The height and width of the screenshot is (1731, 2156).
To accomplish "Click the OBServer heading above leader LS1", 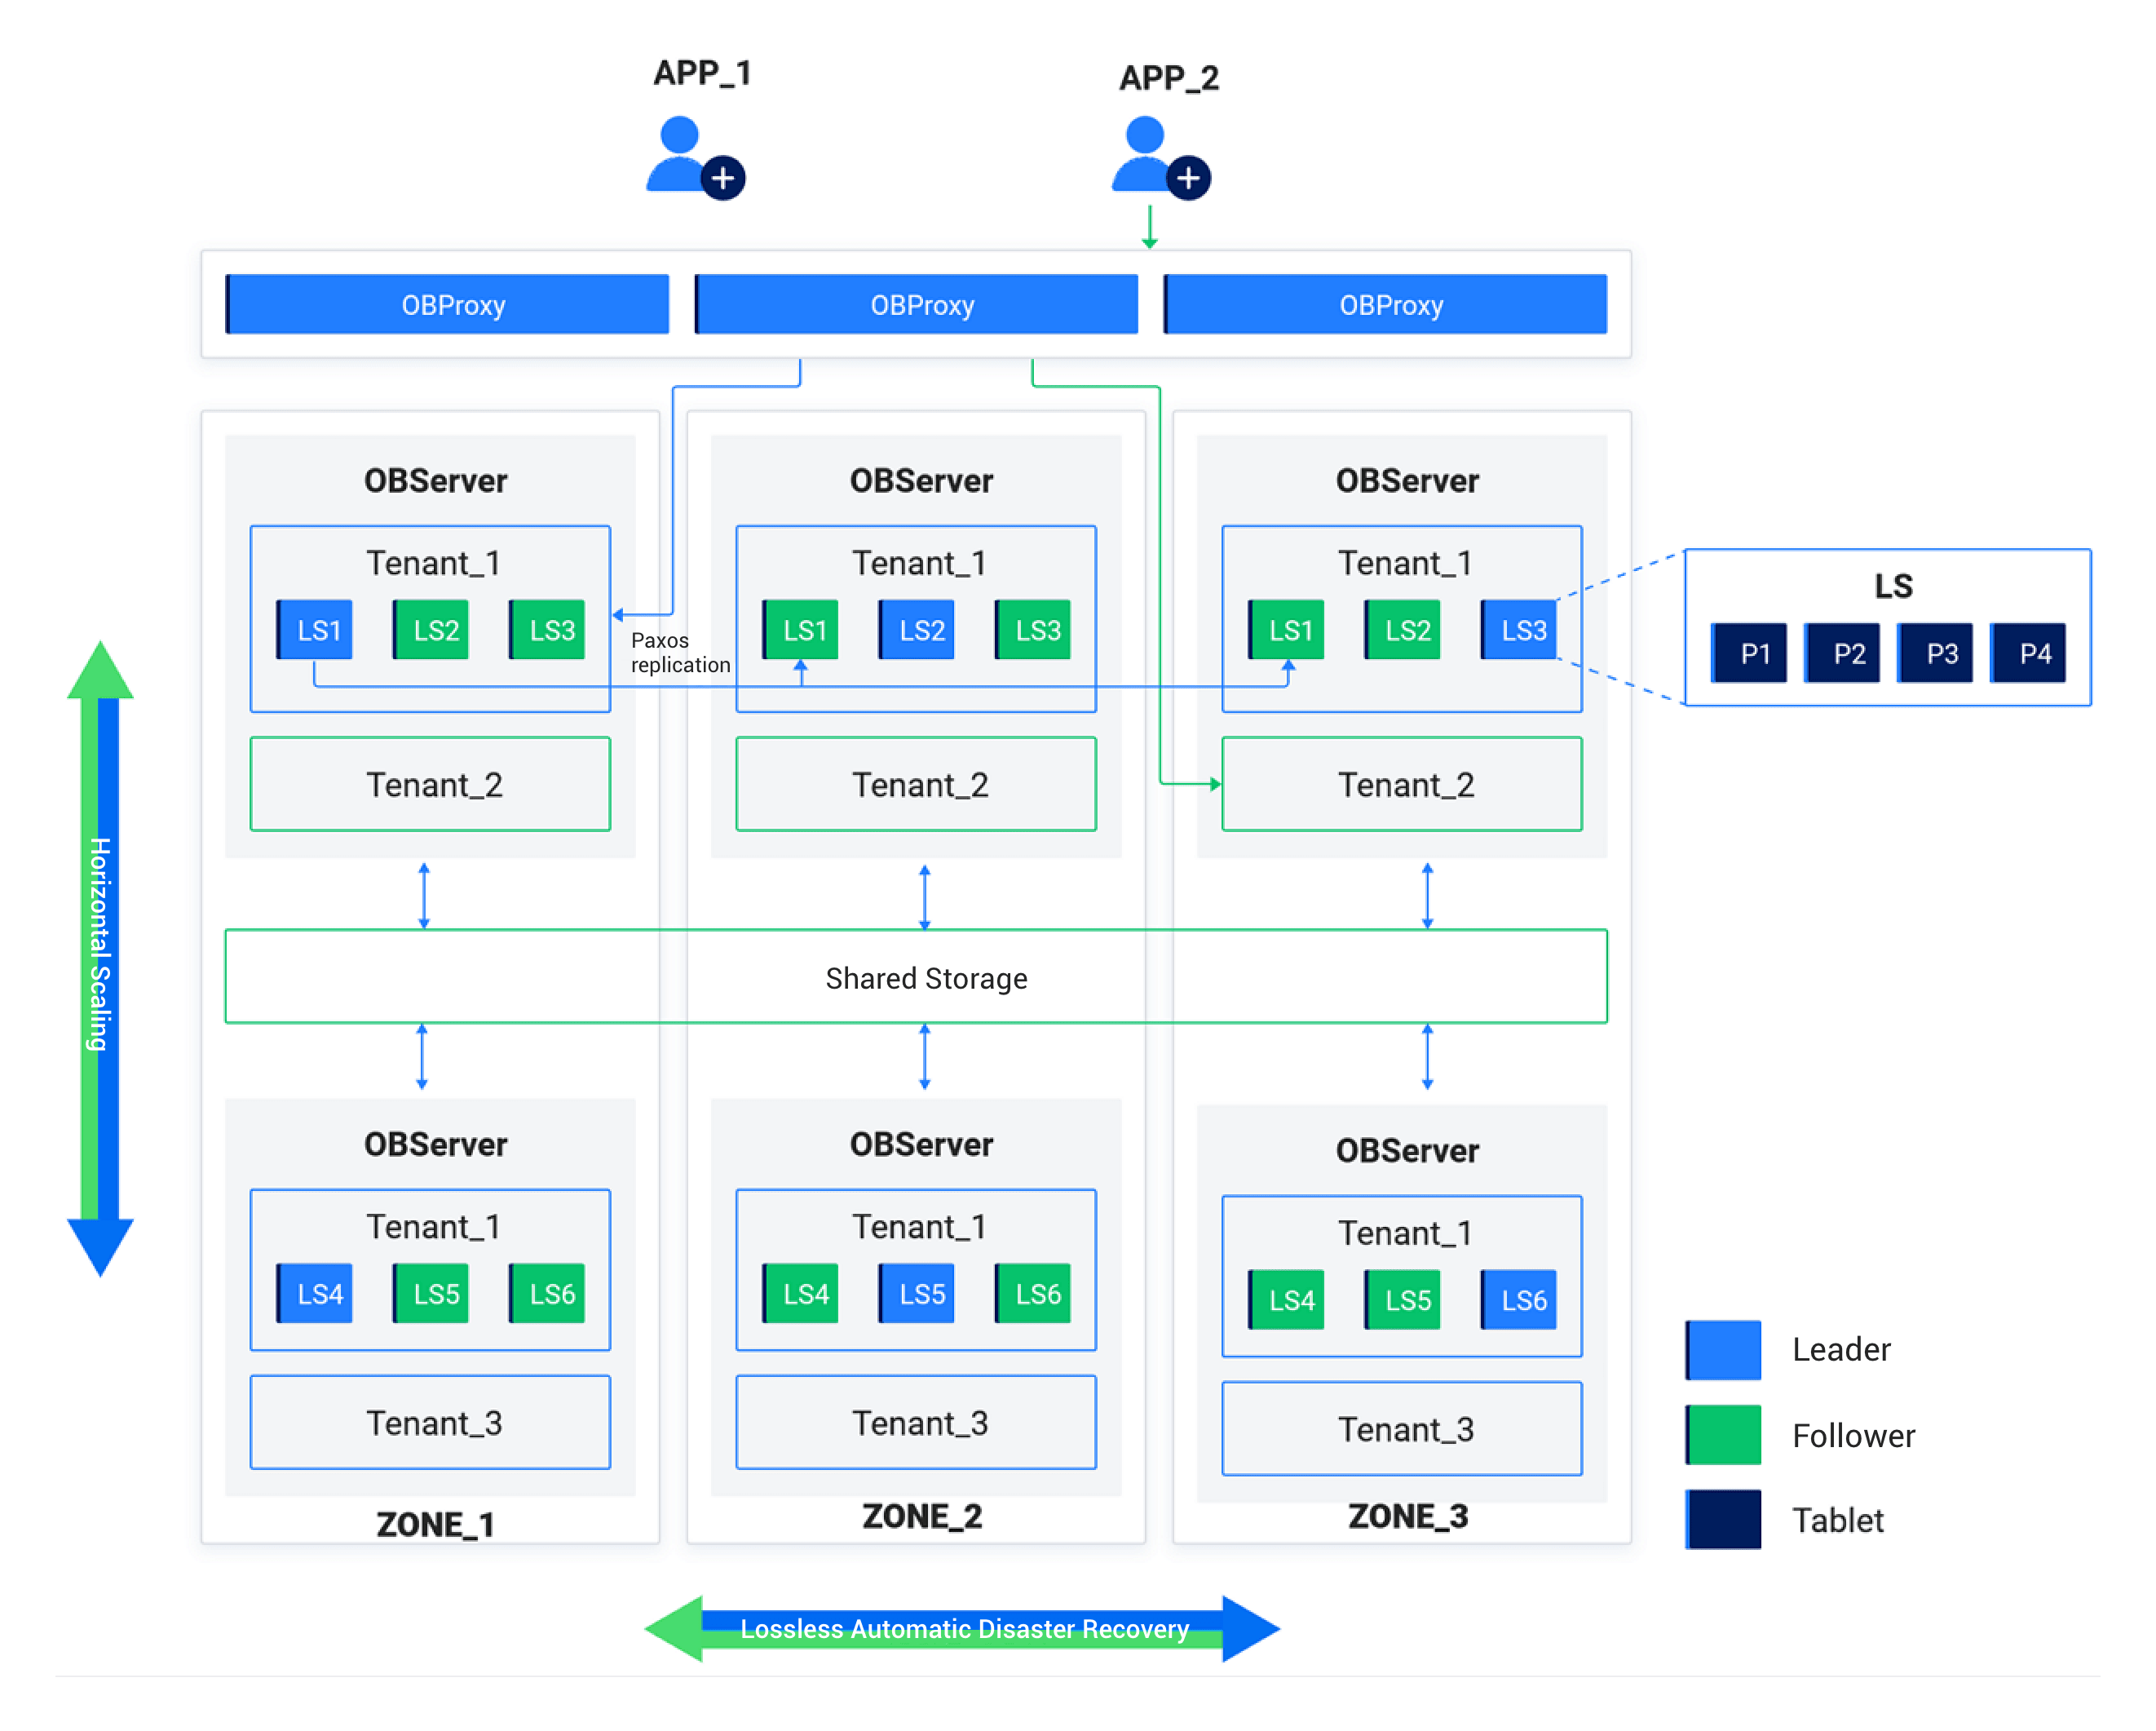I will pos(435,480).
